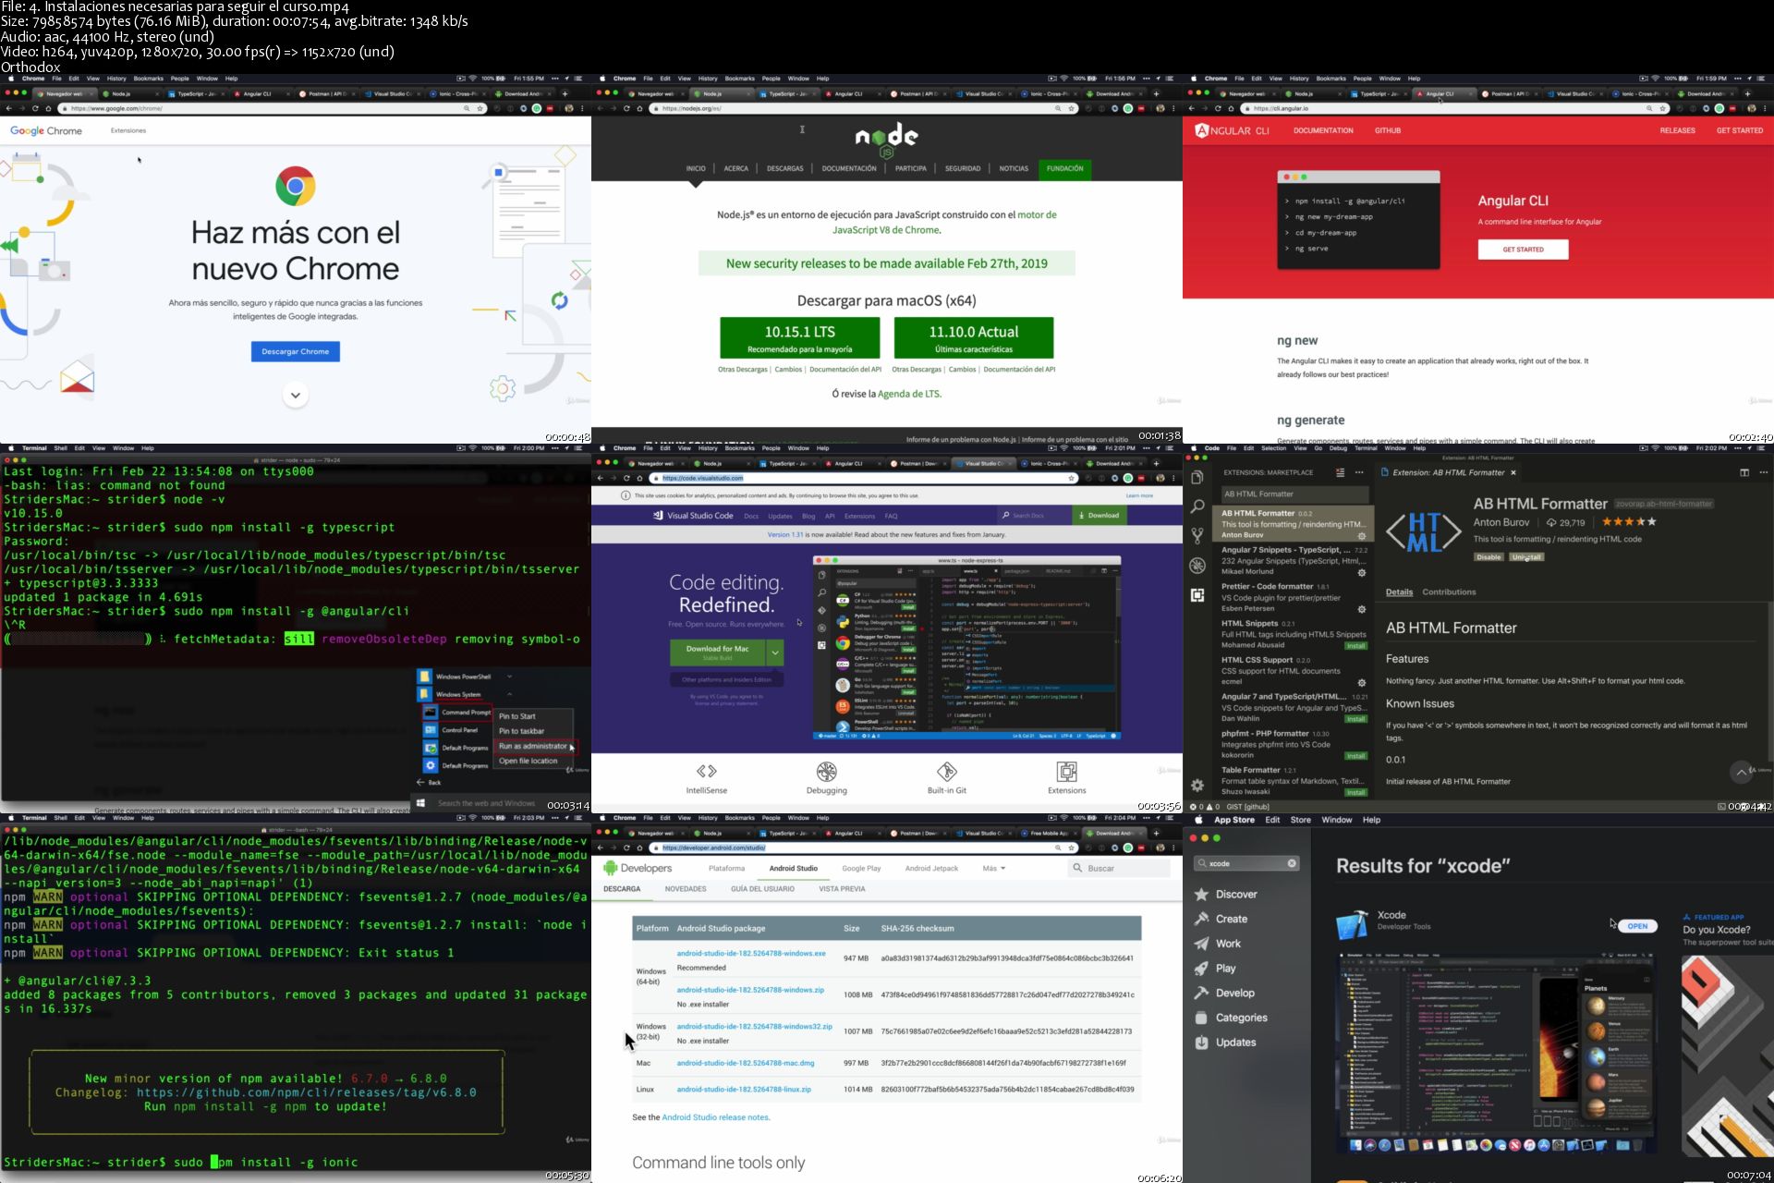Click the Xcode hammer app icon in results
The image size is (1774, 1183).
point(1352,924)
